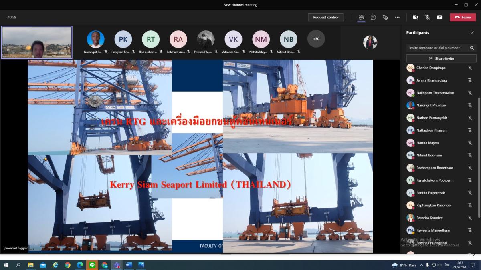Open the More actions ellipsis menu

point(397,17)
